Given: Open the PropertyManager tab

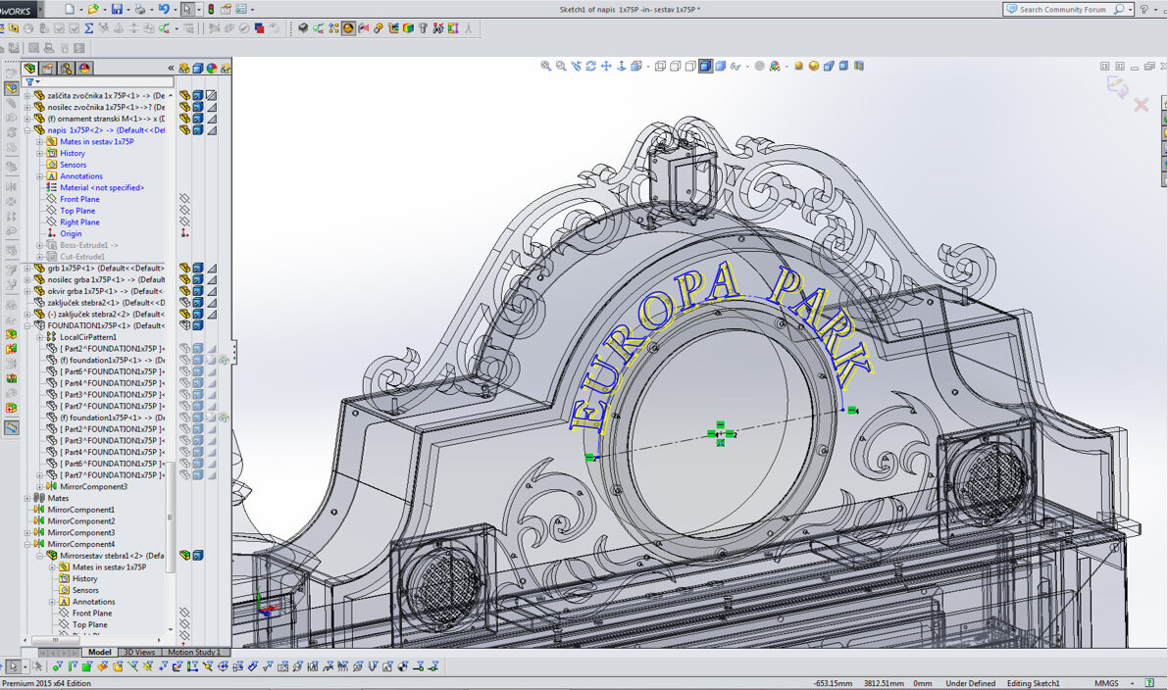Looking at the screenshot, I should coord(48,69).
